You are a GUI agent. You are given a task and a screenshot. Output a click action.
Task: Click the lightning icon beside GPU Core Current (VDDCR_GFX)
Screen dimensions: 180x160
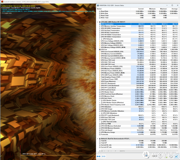click(100, 52)
